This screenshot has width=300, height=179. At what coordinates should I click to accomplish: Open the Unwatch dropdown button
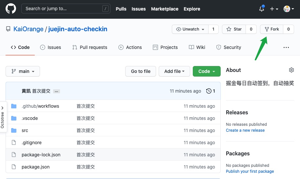(190, 29)
